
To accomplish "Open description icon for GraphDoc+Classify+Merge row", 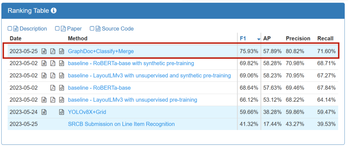I will tap(44, 51).
